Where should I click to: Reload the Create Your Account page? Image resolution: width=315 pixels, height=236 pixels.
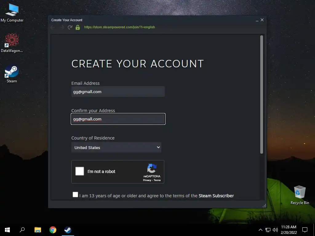[70, 27]
